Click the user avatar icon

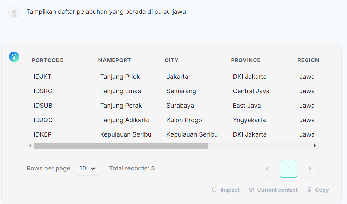14,12
